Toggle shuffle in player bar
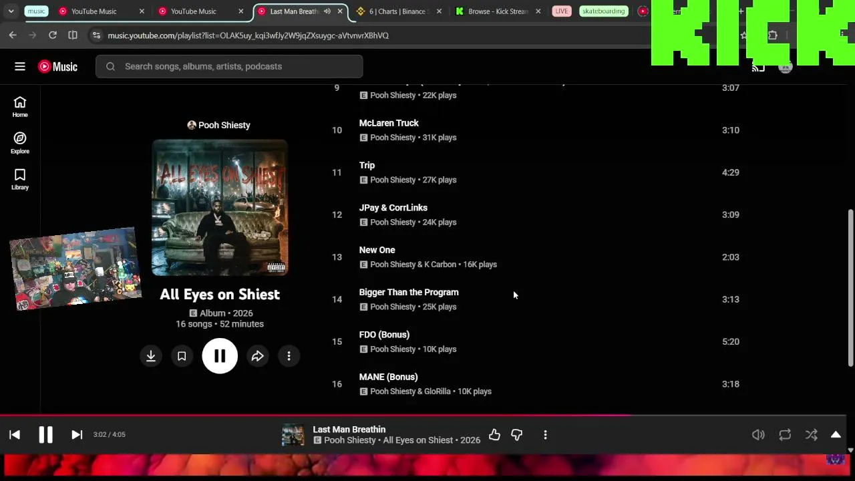855x481 pixels. click(x=812, y=435)
